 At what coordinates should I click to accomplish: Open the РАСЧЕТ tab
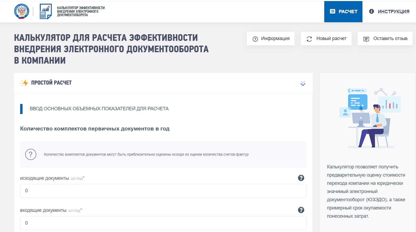tap(343, 12)
